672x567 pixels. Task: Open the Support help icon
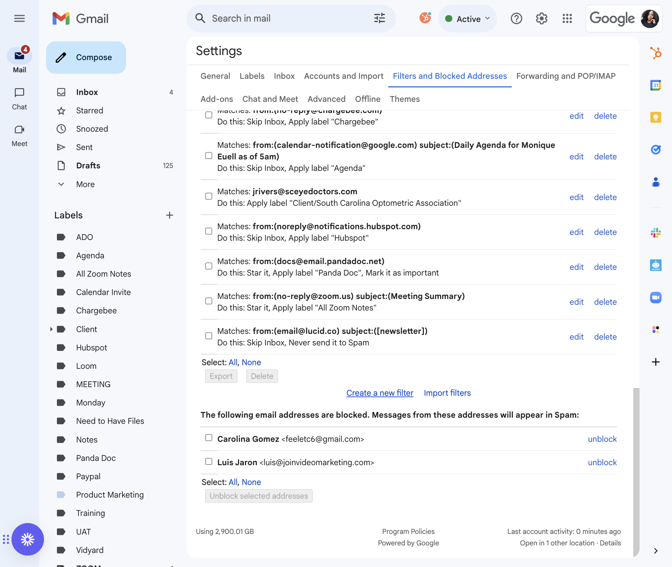click(x=516, y=18)
